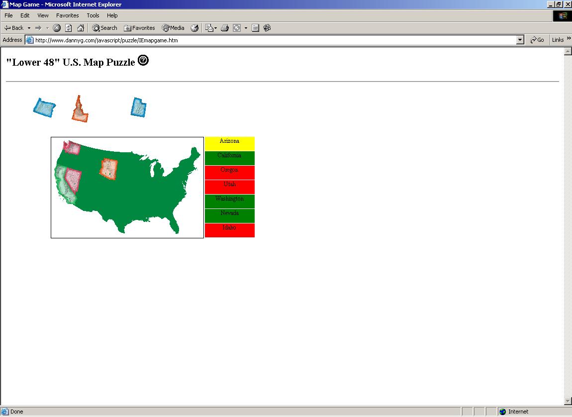The width and height of the screenshot is (572, 417).
Task: Click the green Washington label
Action: pyautogui.click(x=230, y=202)
